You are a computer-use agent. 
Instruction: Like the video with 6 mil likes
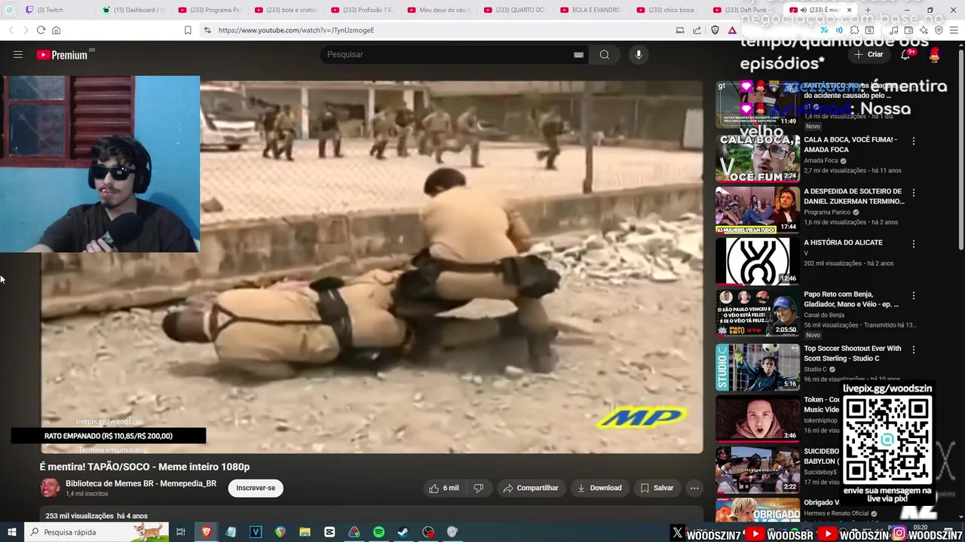pyautogui.click(x=444, y=488)
